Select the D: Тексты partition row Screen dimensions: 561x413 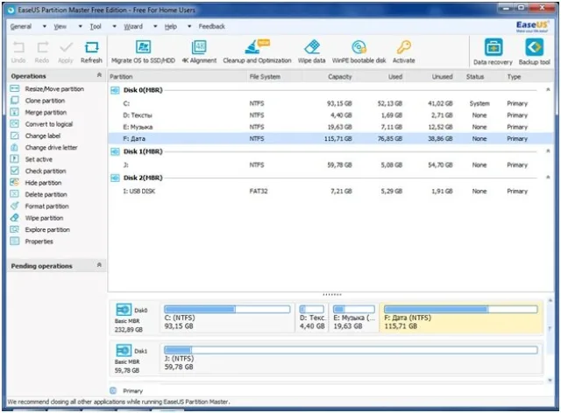(x=330, y=115)
